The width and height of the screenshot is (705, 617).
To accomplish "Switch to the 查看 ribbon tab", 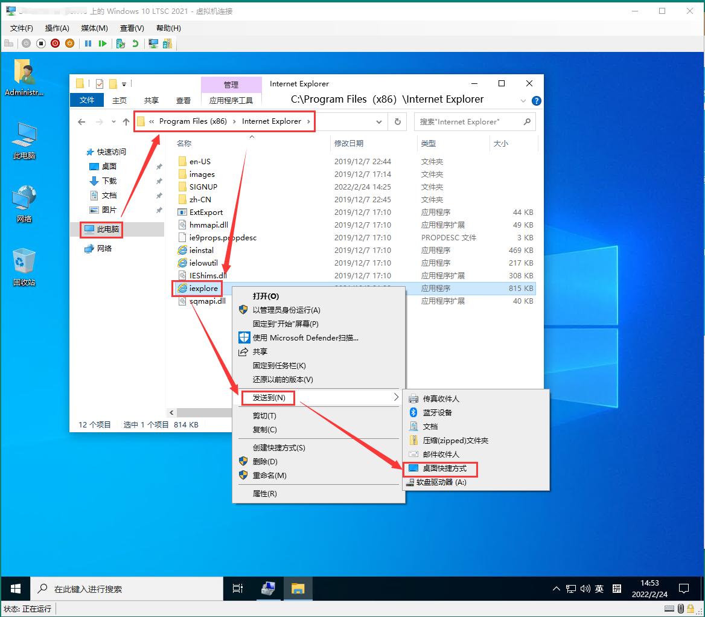I will 183,100.
